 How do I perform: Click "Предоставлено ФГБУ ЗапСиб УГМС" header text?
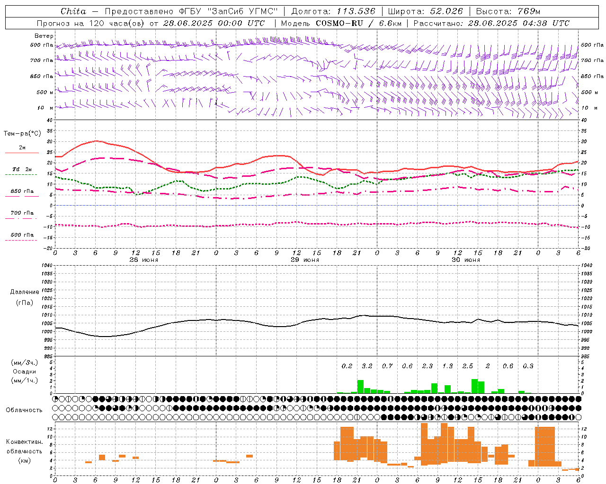[x=191, y=11]
